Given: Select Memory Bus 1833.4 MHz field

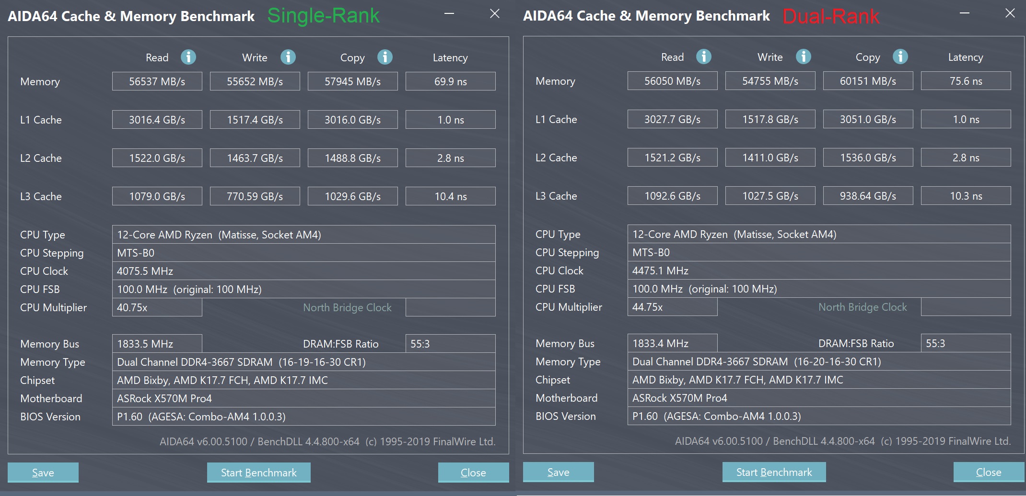Looking at the screenshot, I should coord(673,343).
